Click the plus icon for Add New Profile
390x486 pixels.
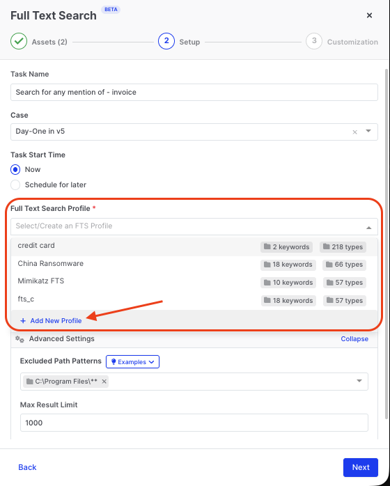[22, 321]
